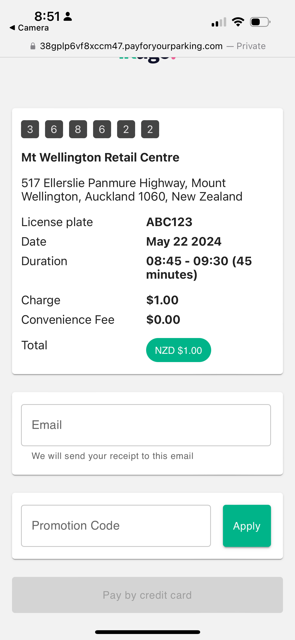The image size is (295, 640).
Task: Tap the home indicator bar at bottom
Action: [147, 632]
